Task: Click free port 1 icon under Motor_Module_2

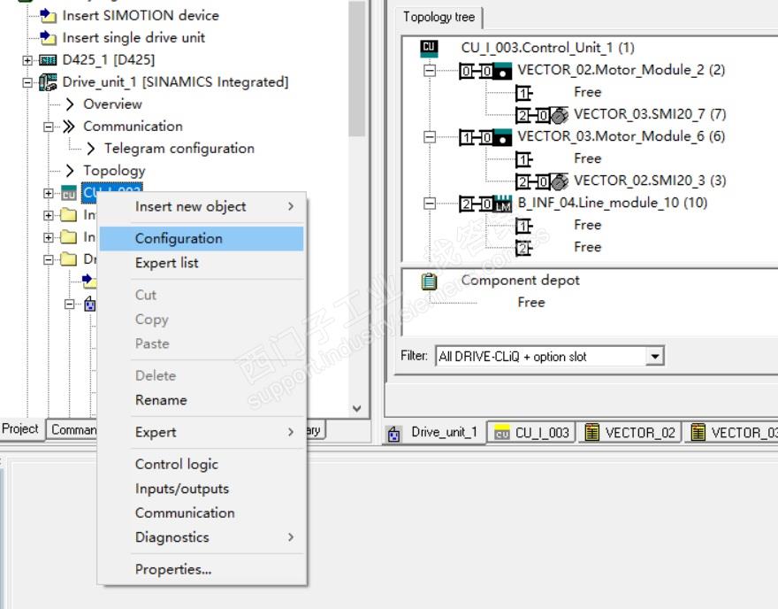Action: coord(523,93)
